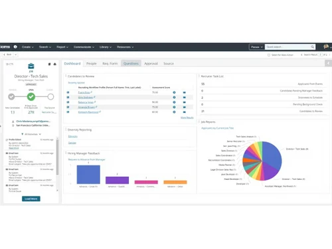Switch to the Questions tab
The height and width of the screenshot is (249, 332).
tap(131, 64)
